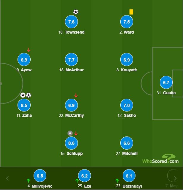
Task: Open Guaita's 6.7 rating bubble
Action: [166, 82]
